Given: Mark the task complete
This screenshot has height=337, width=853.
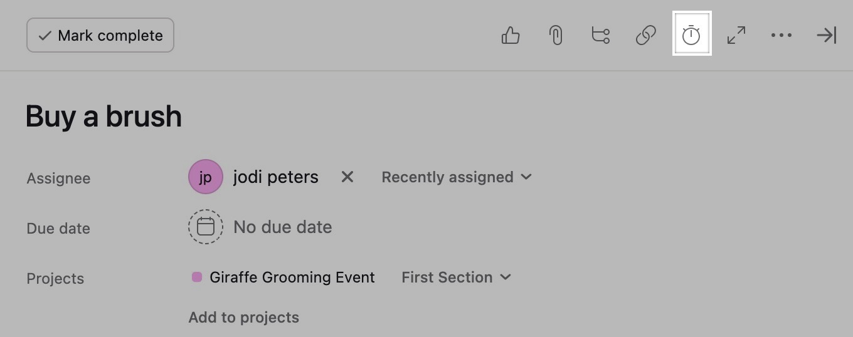Looking at the screenshot, I should pos(100,35).
